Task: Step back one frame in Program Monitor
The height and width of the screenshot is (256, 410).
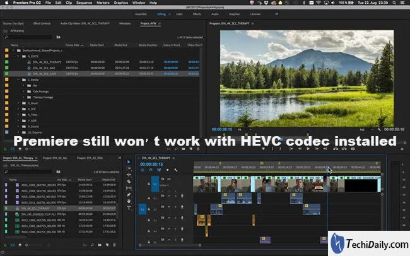Action: (x=300, y=149)
